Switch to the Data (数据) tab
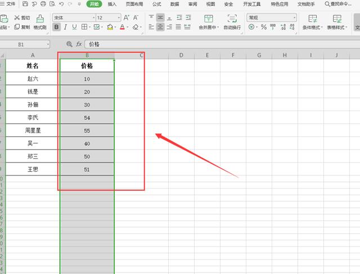This screenshot has height=274, width=360. 175,4
